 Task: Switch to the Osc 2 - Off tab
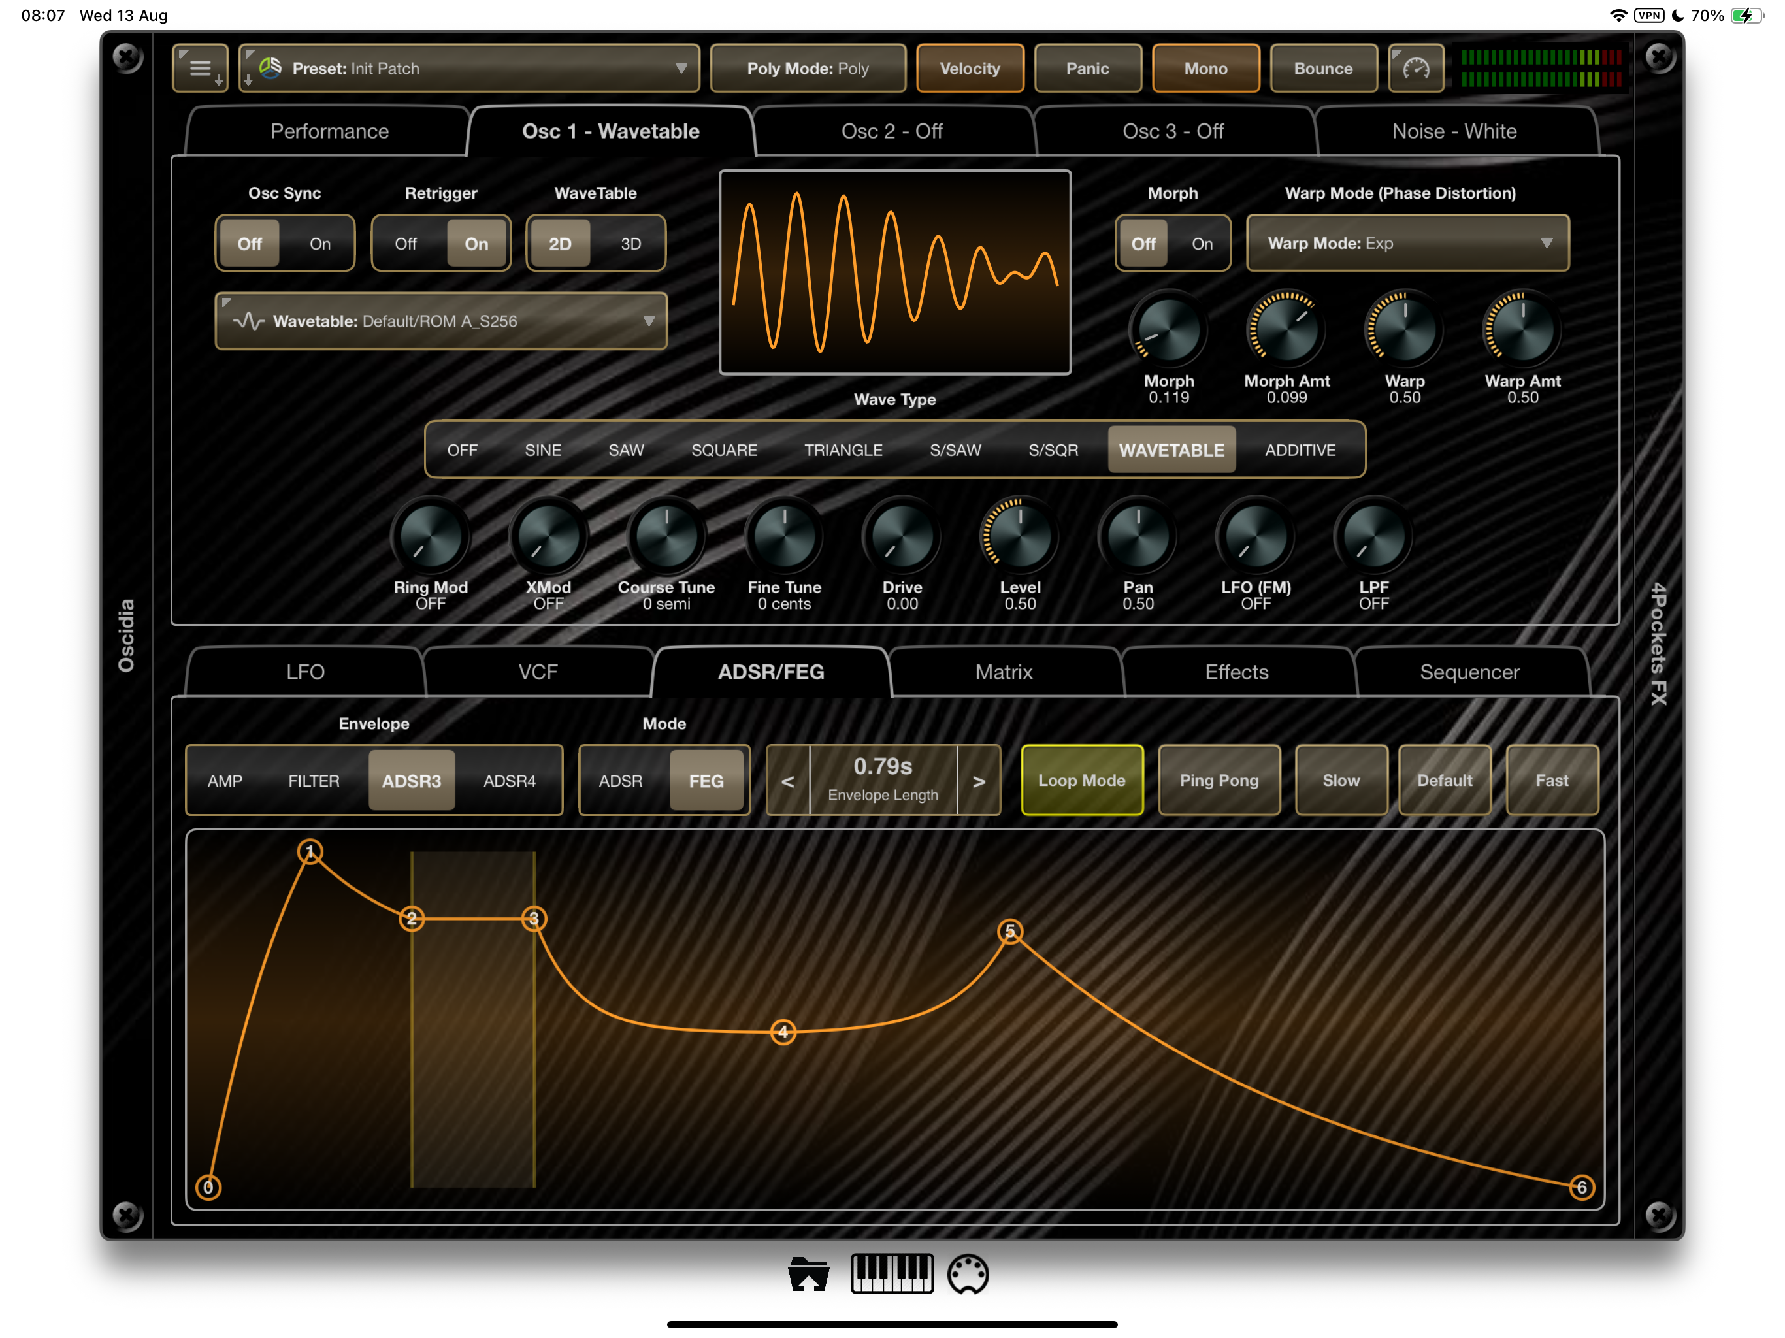point(892,131)
